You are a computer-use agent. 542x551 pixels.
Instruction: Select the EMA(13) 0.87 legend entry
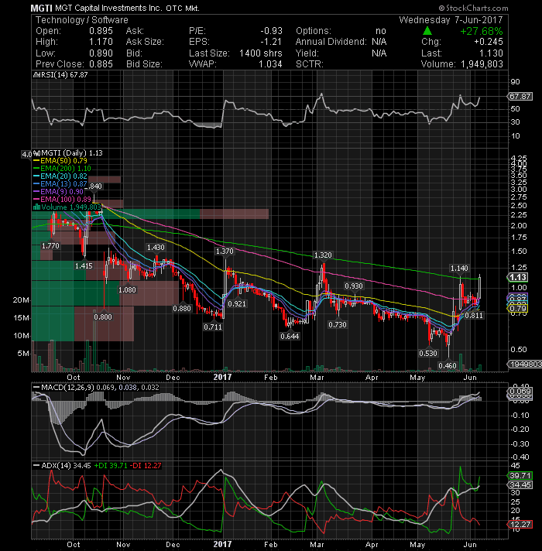(x=60, y=183)
